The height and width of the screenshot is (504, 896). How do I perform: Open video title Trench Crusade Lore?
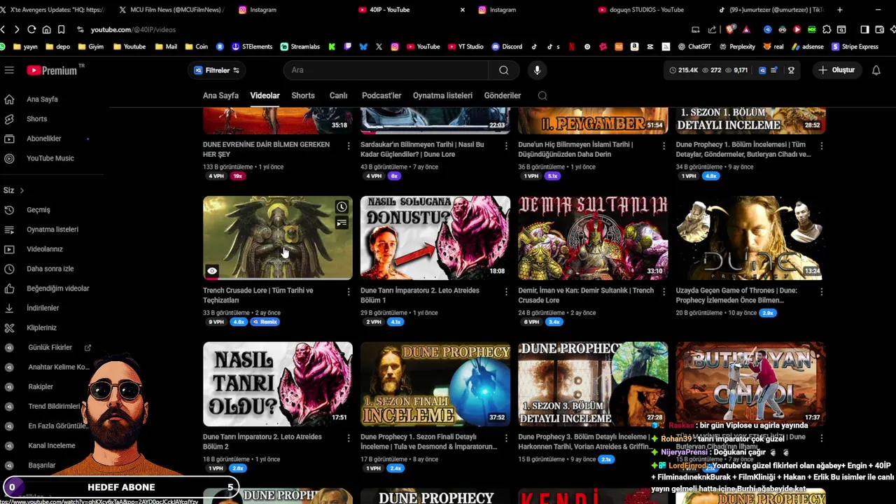click(x=258, y=295)
